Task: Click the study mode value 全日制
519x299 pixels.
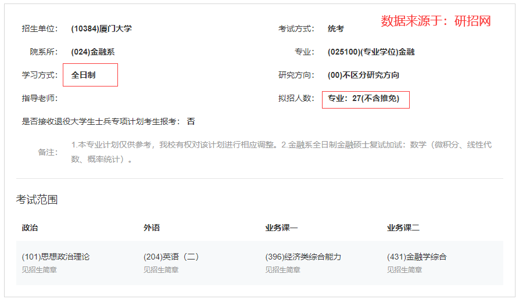Action: coord(84,75)
